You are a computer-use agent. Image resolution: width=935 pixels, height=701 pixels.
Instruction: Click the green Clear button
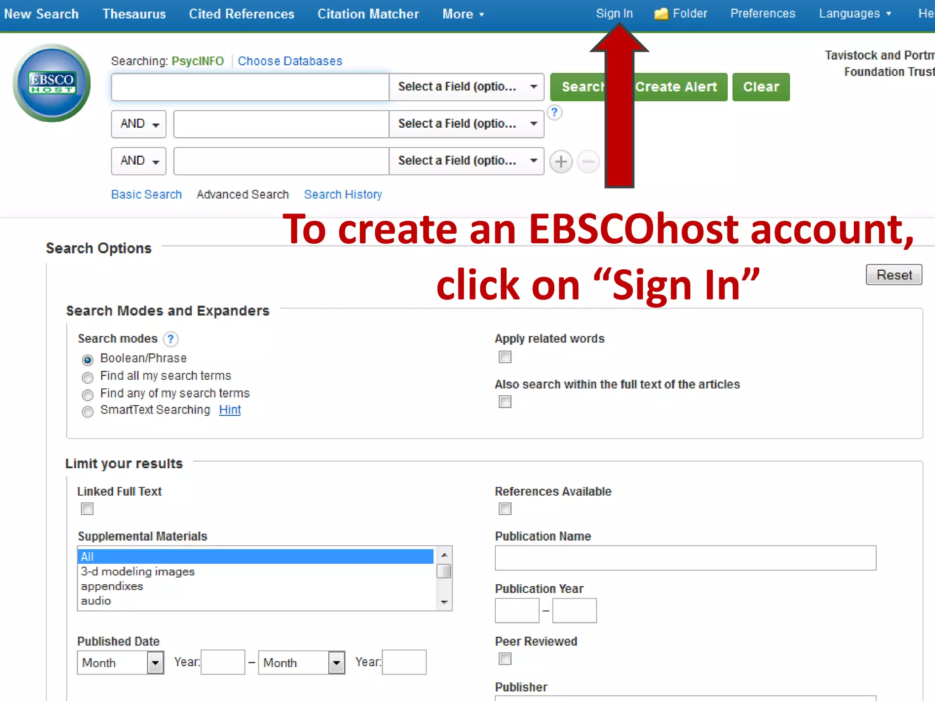click(761, 87)
